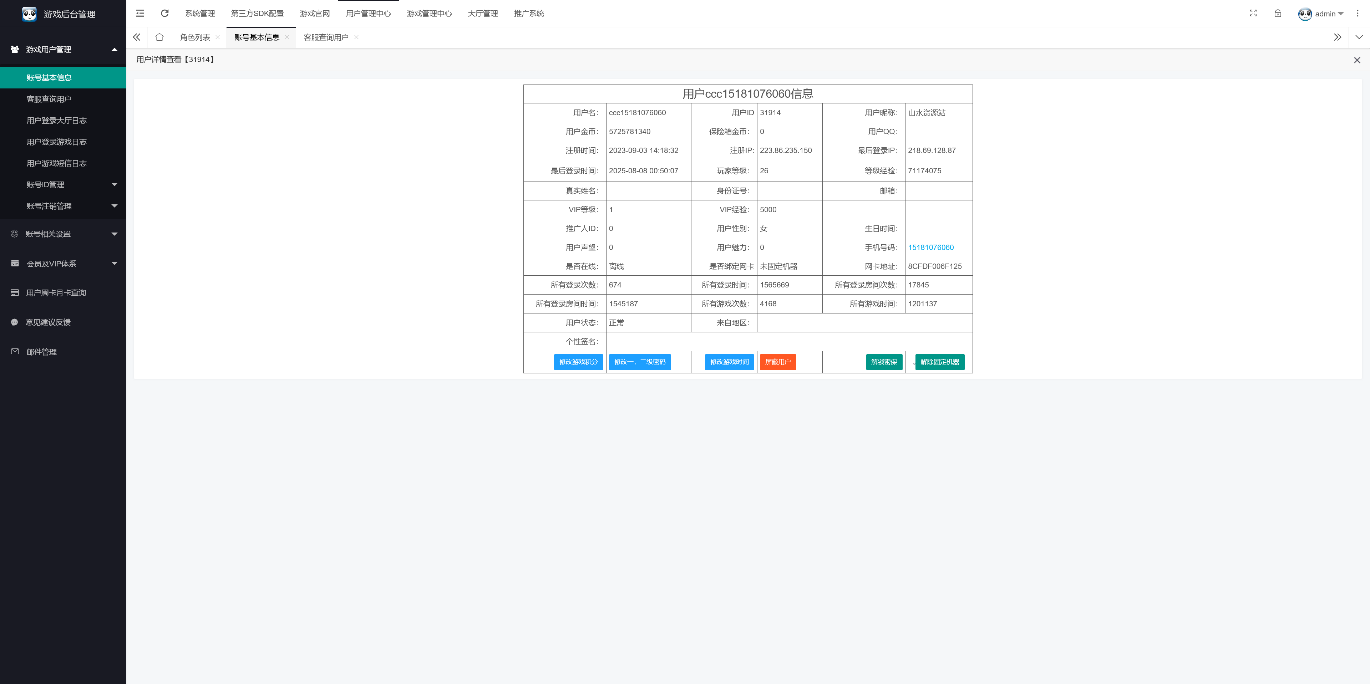Close the 客服查询用户 tab

(x=356, y=37)
